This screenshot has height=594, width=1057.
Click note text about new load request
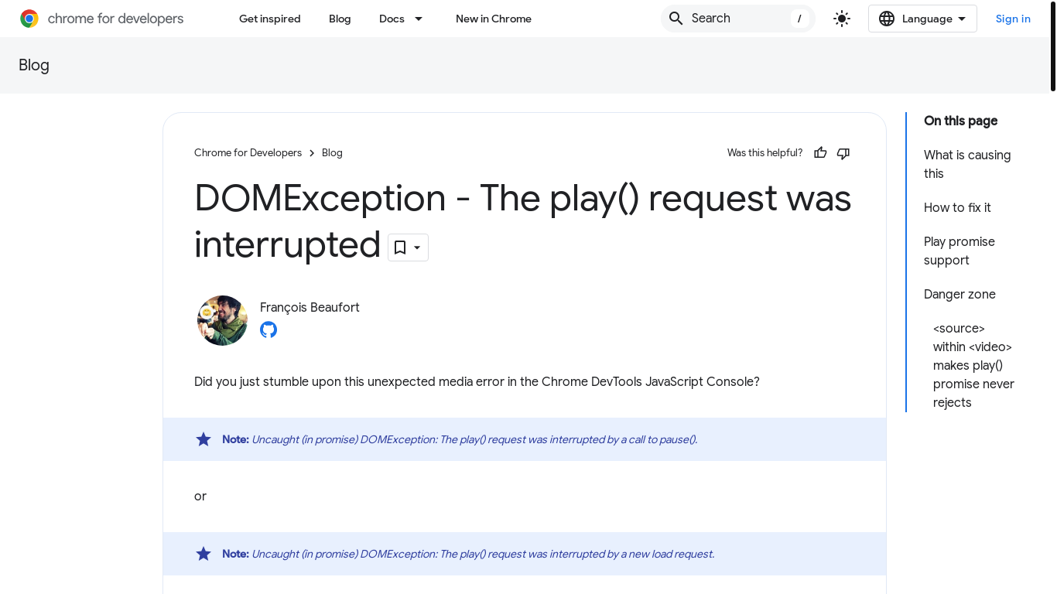tap(483, 554)
